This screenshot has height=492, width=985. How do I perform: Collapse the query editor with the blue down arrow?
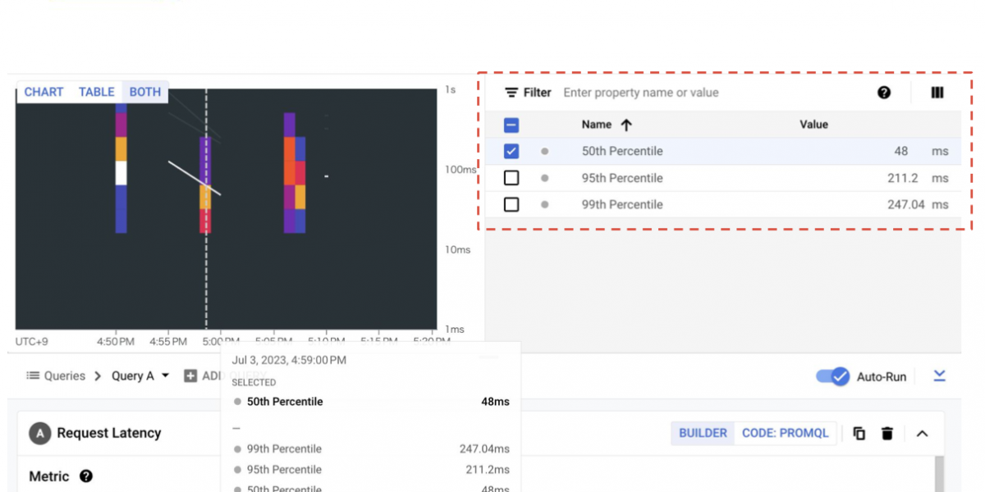(940, 376)
